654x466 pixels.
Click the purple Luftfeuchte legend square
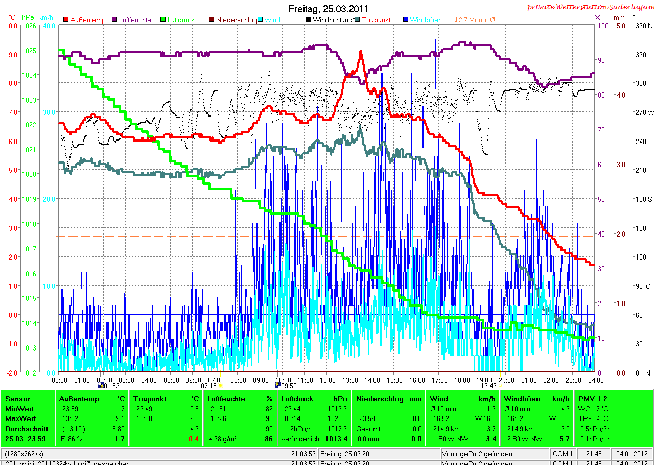(114, 20)
